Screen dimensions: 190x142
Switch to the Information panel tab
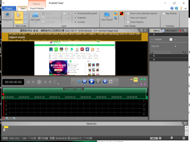[170, 31]
